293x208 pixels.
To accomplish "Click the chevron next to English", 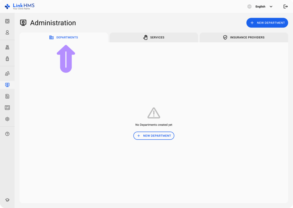I will [271, 7].
